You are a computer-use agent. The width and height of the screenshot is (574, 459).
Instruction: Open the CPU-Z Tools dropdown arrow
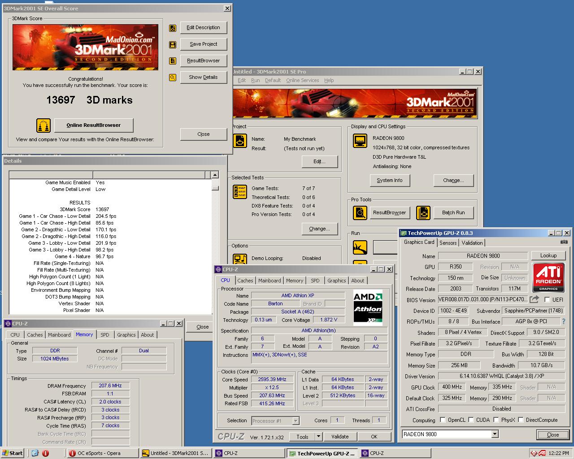tap(318, 437)
